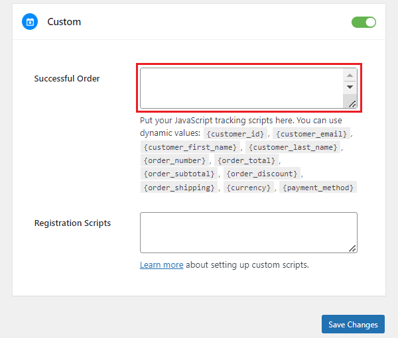Click the Successful Order textarea resize handle
This screenshot has height=338, width=398.
tap(352, 103)
